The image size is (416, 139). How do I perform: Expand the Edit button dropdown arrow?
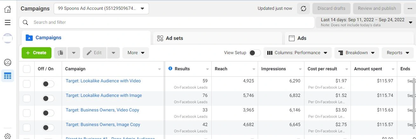pyautogui.click(x=113, y=53)
